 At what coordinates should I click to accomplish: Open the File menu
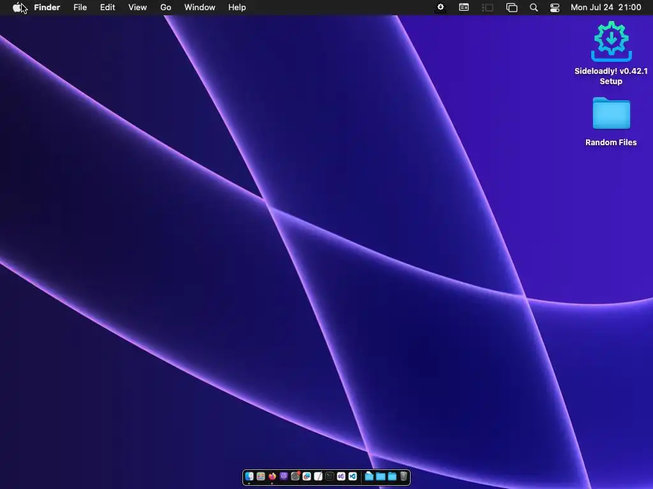(80, 8)
